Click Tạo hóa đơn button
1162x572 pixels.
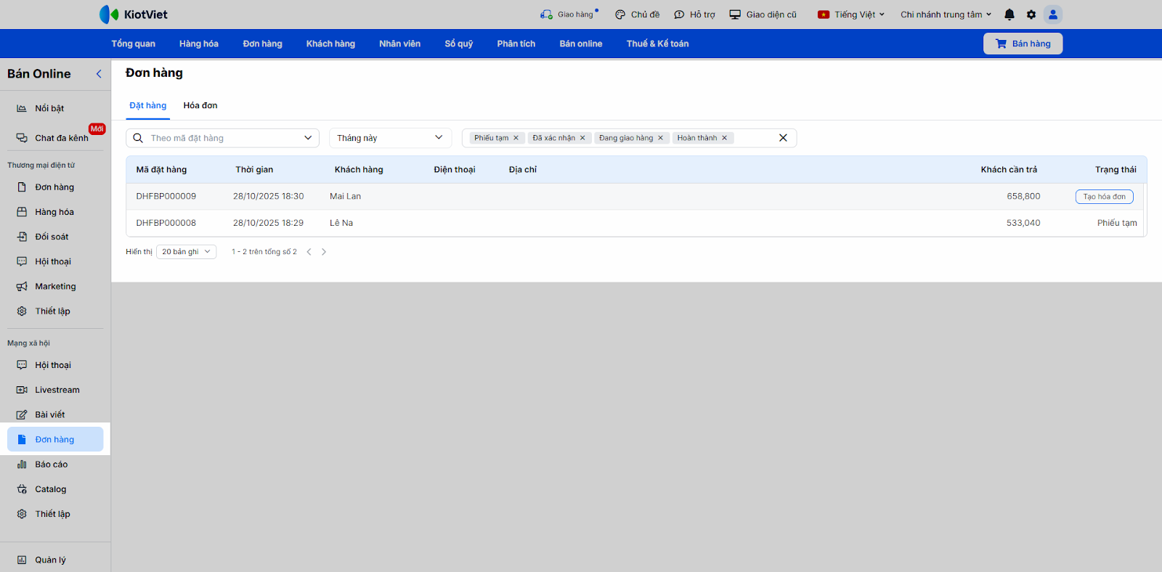coord(1105,197)
